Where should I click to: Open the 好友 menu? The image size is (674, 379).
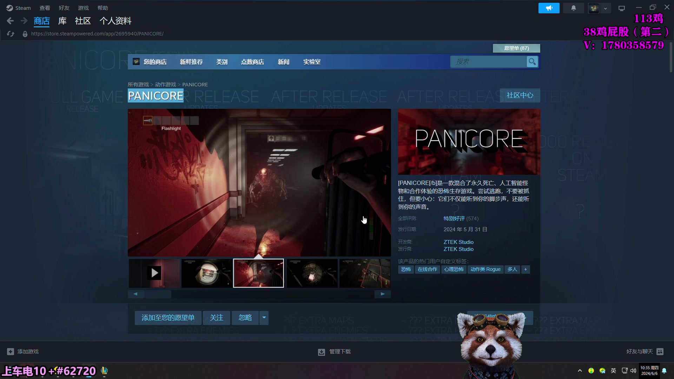[x=64, y=8]
